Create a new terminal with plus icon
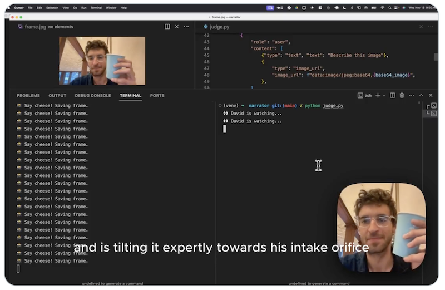Viewport: 445px width, 290px height. coord(378,95)
